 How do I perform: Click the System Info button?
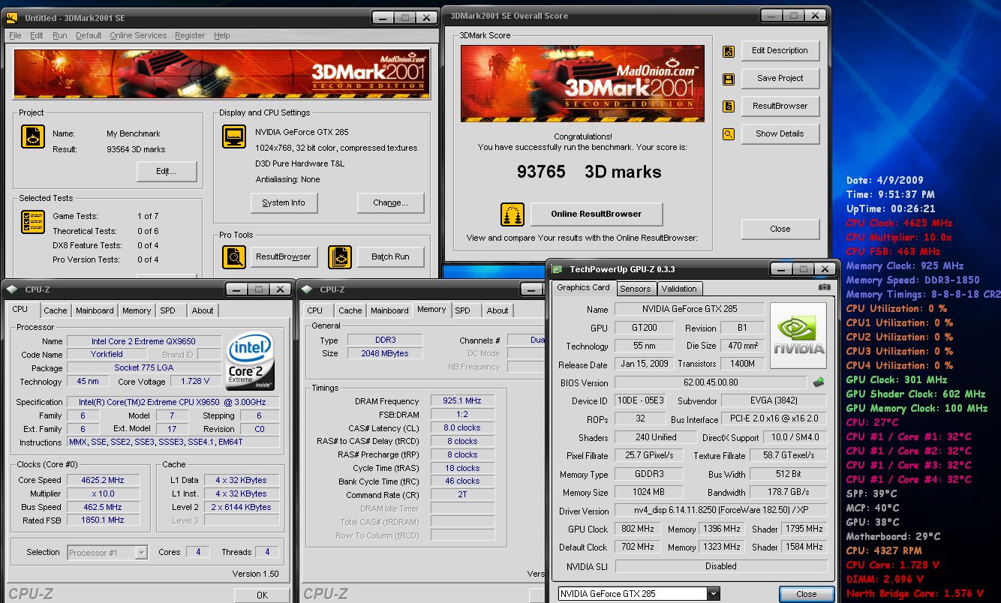[x=284, y=202]
